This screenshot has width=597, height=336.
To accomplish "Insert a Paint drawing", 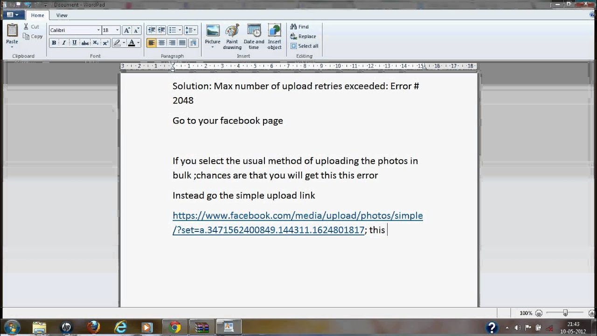I will (x=232, y=37).
